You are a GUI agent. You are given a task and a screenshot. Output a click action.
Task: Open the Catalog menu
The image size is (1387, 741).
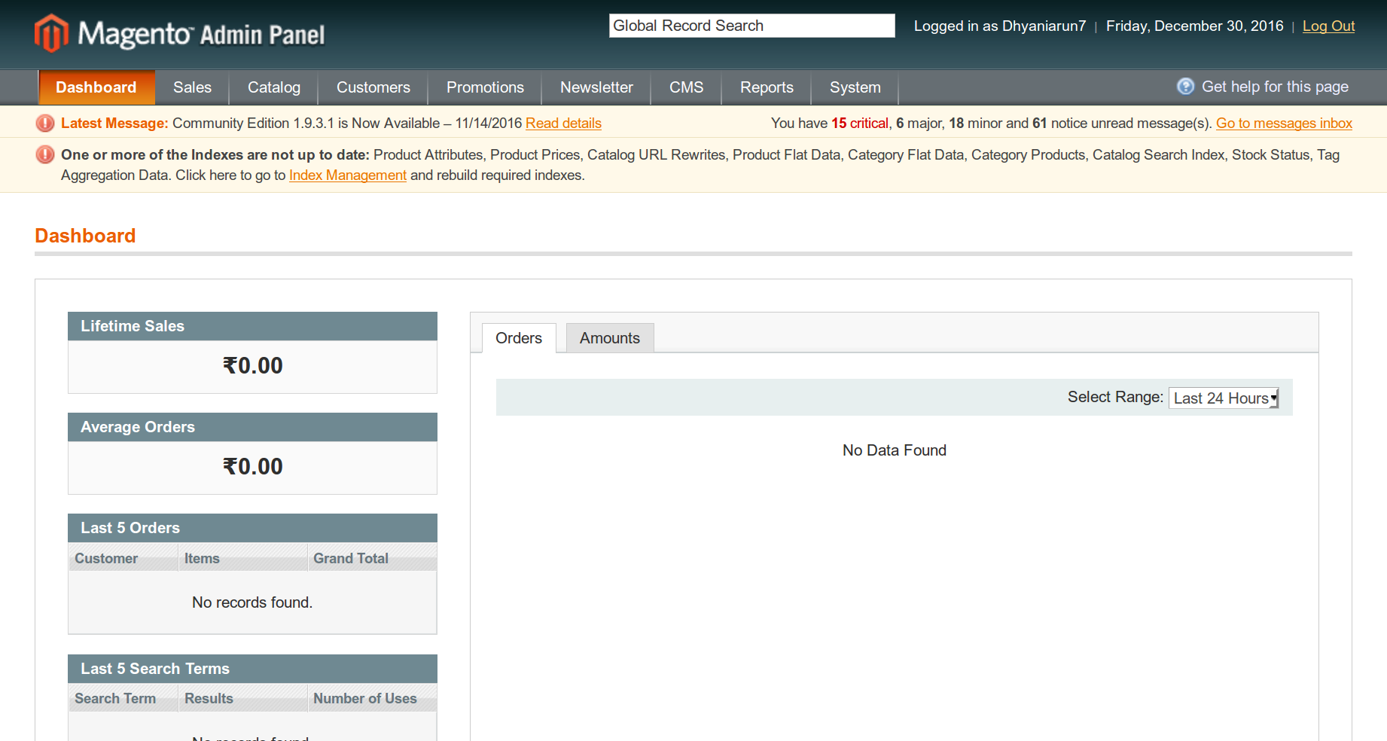point(274,87)
